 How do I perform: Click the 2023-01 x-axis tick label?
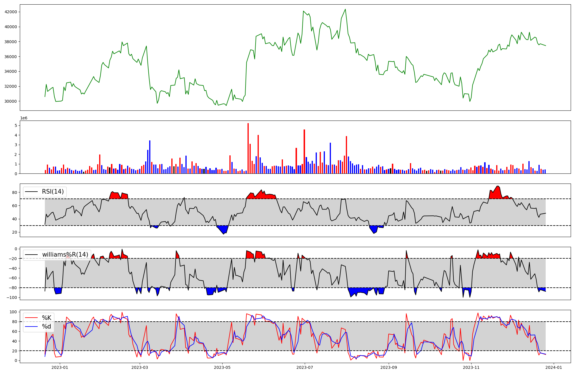60,367
